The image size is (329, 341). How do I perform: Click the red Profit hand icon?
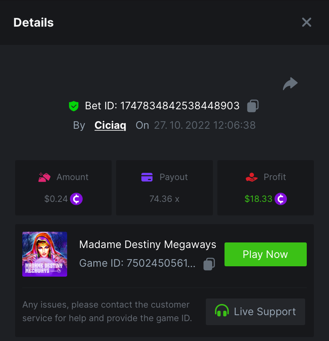click(x=252, y=177)
